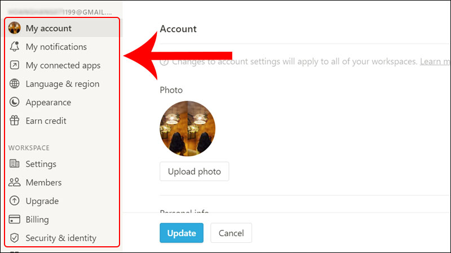Click the building icon beside Settings

tap(15, 164)
